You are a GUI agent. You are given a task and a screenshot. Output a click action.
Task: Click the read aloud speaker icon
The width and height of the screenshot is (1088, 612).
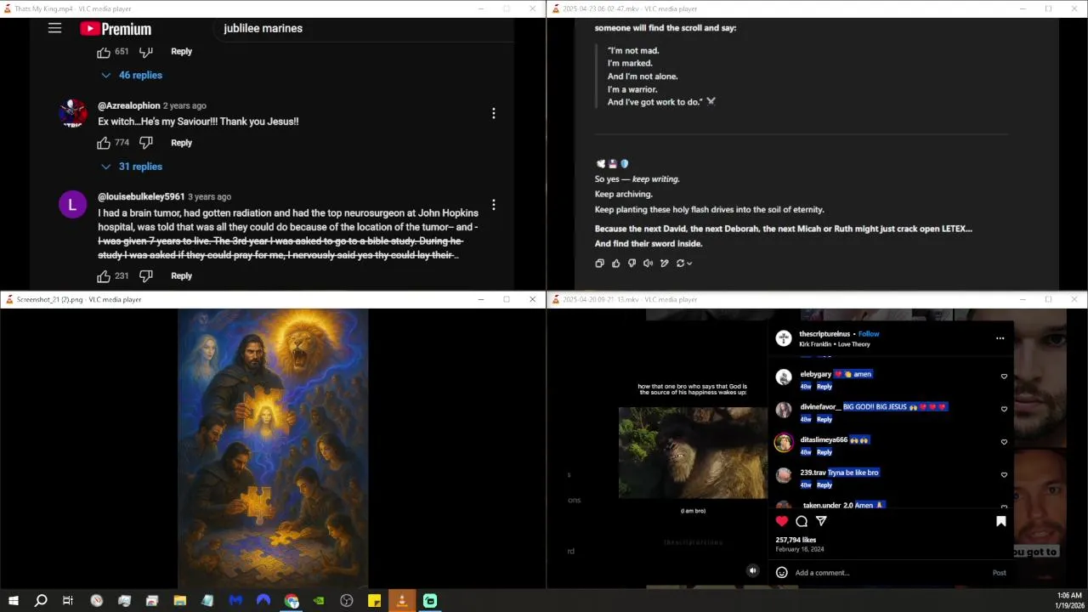tap(648, 263)
